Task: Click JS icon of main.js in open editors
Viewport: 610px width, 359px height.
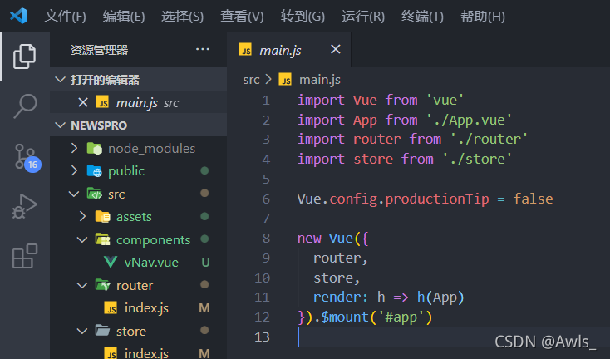Action: 103,102
